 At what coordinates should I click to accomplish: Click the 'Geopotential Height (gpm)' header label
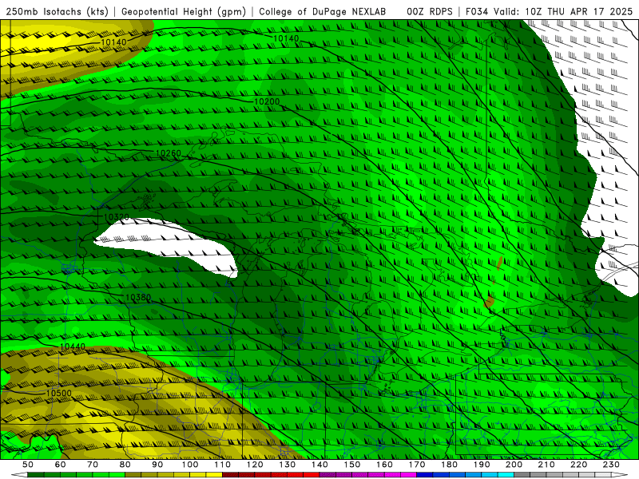click(x=184, y=12)
